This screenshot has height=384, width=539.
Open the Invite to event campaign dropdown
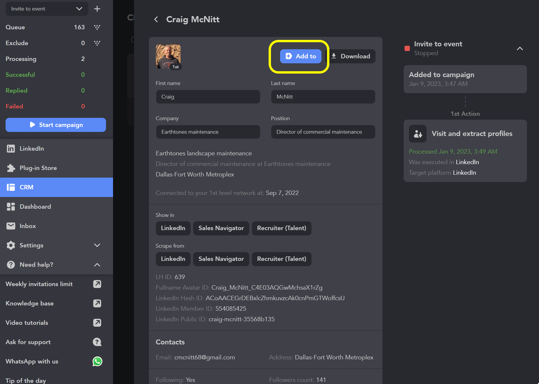(x=47, y=9)
